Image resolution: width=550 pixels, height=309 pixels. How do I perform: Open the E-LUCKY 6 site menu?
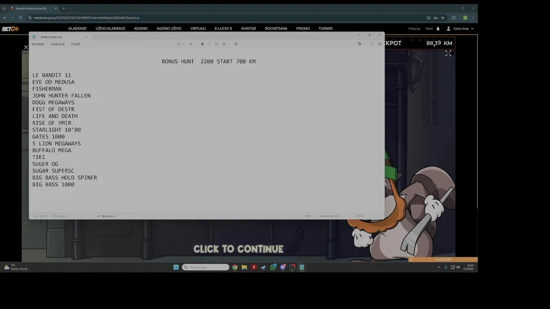click(223, 29)
